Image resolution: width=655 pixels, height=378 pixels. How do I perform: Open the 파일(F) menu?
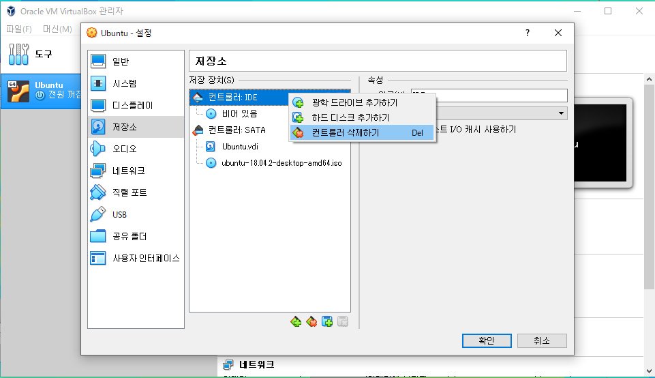[19, 29]
